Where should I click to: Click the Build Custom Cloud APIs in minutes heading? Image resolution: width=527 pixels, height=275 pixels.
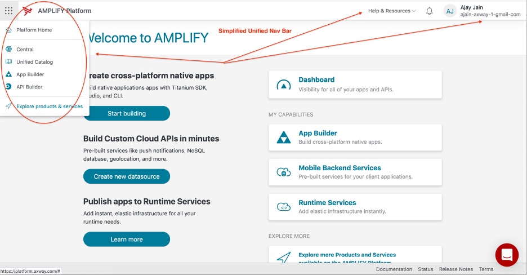[151, 139]
